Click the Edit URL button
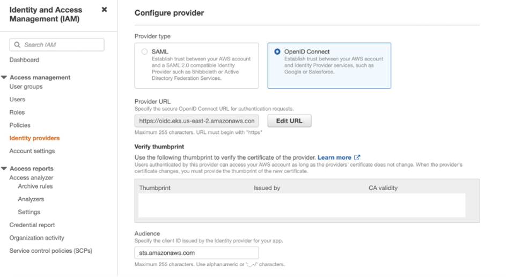This screenshot has width=507, height=277. click(289, 121)
